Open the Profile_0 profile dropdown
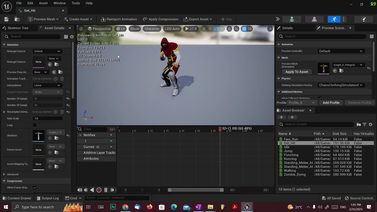 point(302,103)
